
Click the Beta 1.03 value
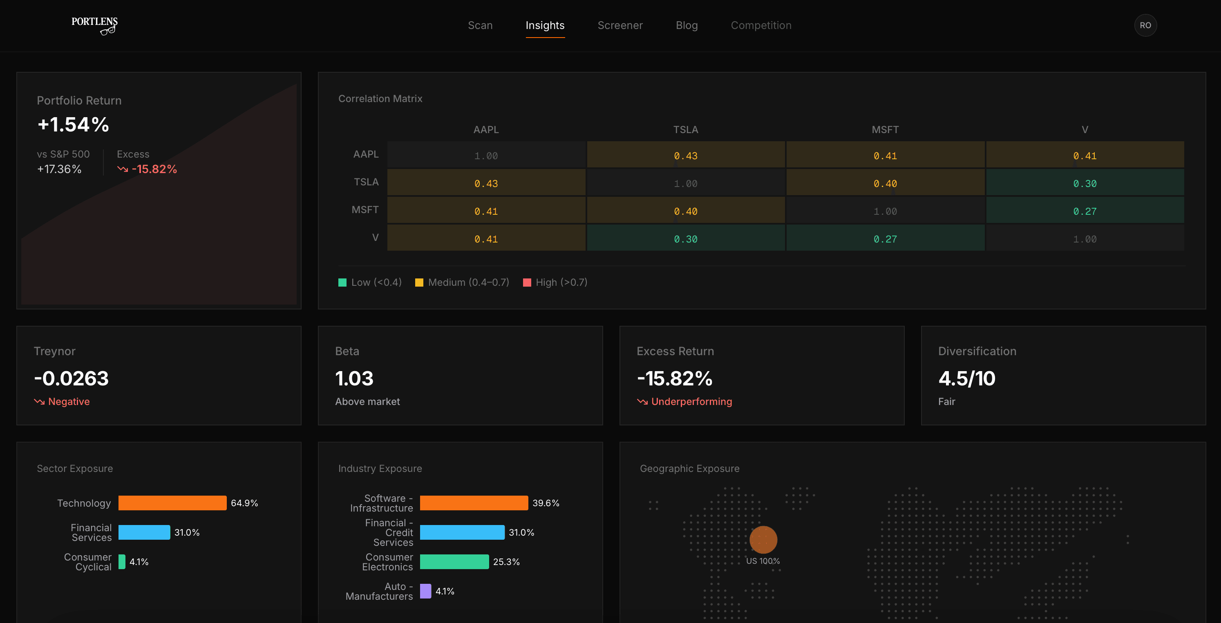pyautogui.click(x=354, y=378)
